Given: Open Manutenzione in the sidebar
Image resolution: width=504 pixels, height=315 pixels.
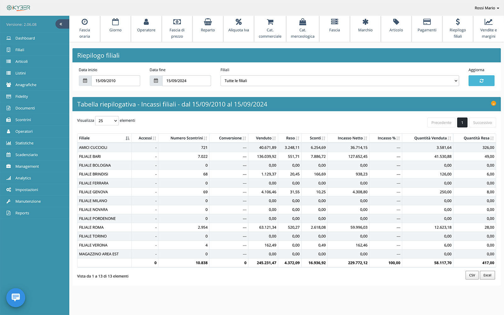Looking at the screenshot, I should coord(35,201).
